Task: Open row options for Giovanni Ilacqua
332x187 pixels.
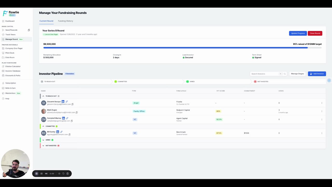Action: pyautogui.click(x=322, y=103)
